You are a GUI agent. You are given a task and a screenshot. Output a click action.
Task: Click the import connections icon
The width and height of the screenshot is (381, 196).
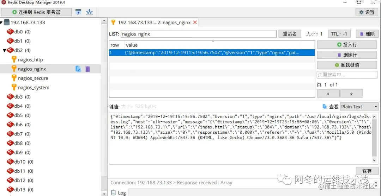pyautogui.click(x=78, y=12)
